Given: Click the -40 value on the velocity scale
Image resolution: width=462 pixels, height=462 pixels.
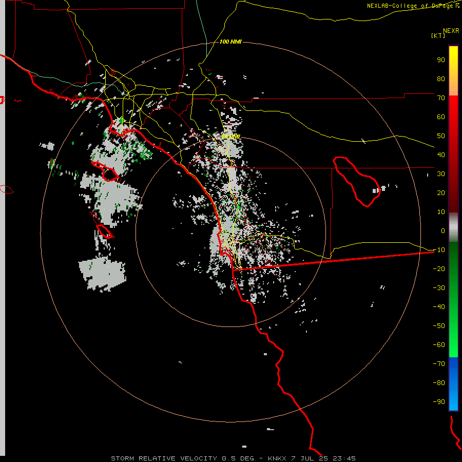Looking at the screenshot, I should [439, 307].
